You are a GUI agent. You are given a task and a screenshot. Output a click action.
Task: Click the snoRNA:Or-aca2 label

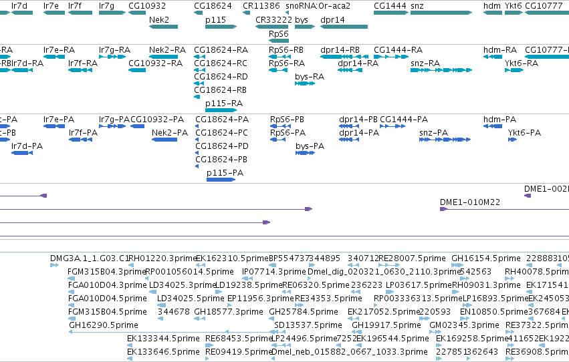click(x=318, y=6)
